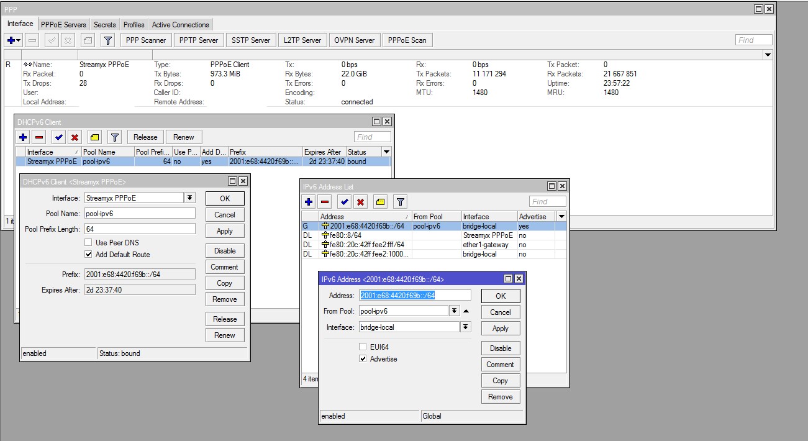Image resolution: width=808 pixels, height=441 pixels.
Task: Click the add (plus) icon in PPP toolbar
Action: tap(11, 40)
